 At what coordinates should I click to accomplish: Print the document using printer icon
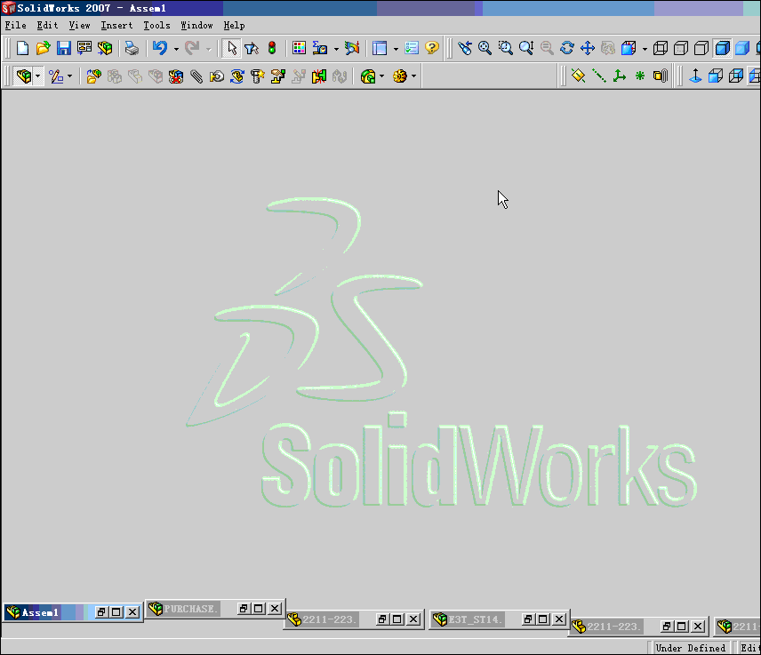[132, 48]
